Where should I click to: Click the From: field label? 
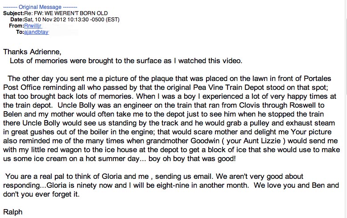[17, 26]
